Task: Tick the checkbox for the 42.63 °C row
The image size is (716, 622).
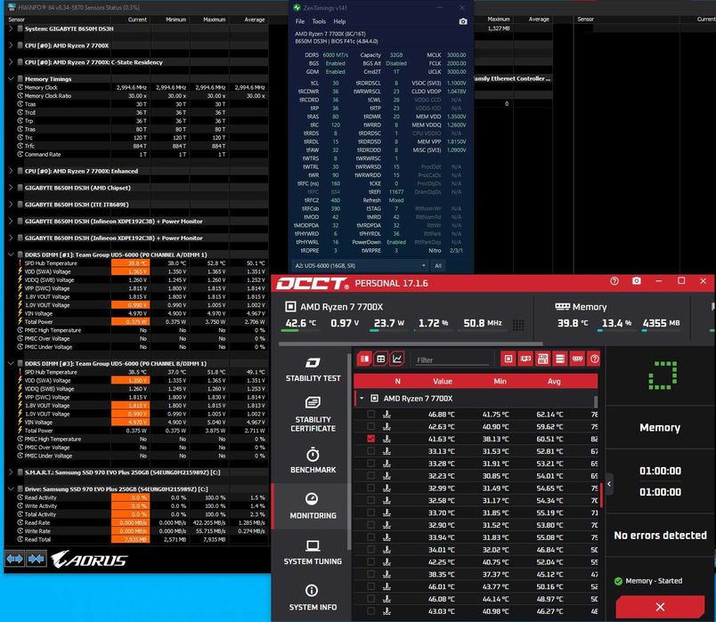Action: pyautogui.click(x=370, y=426)
